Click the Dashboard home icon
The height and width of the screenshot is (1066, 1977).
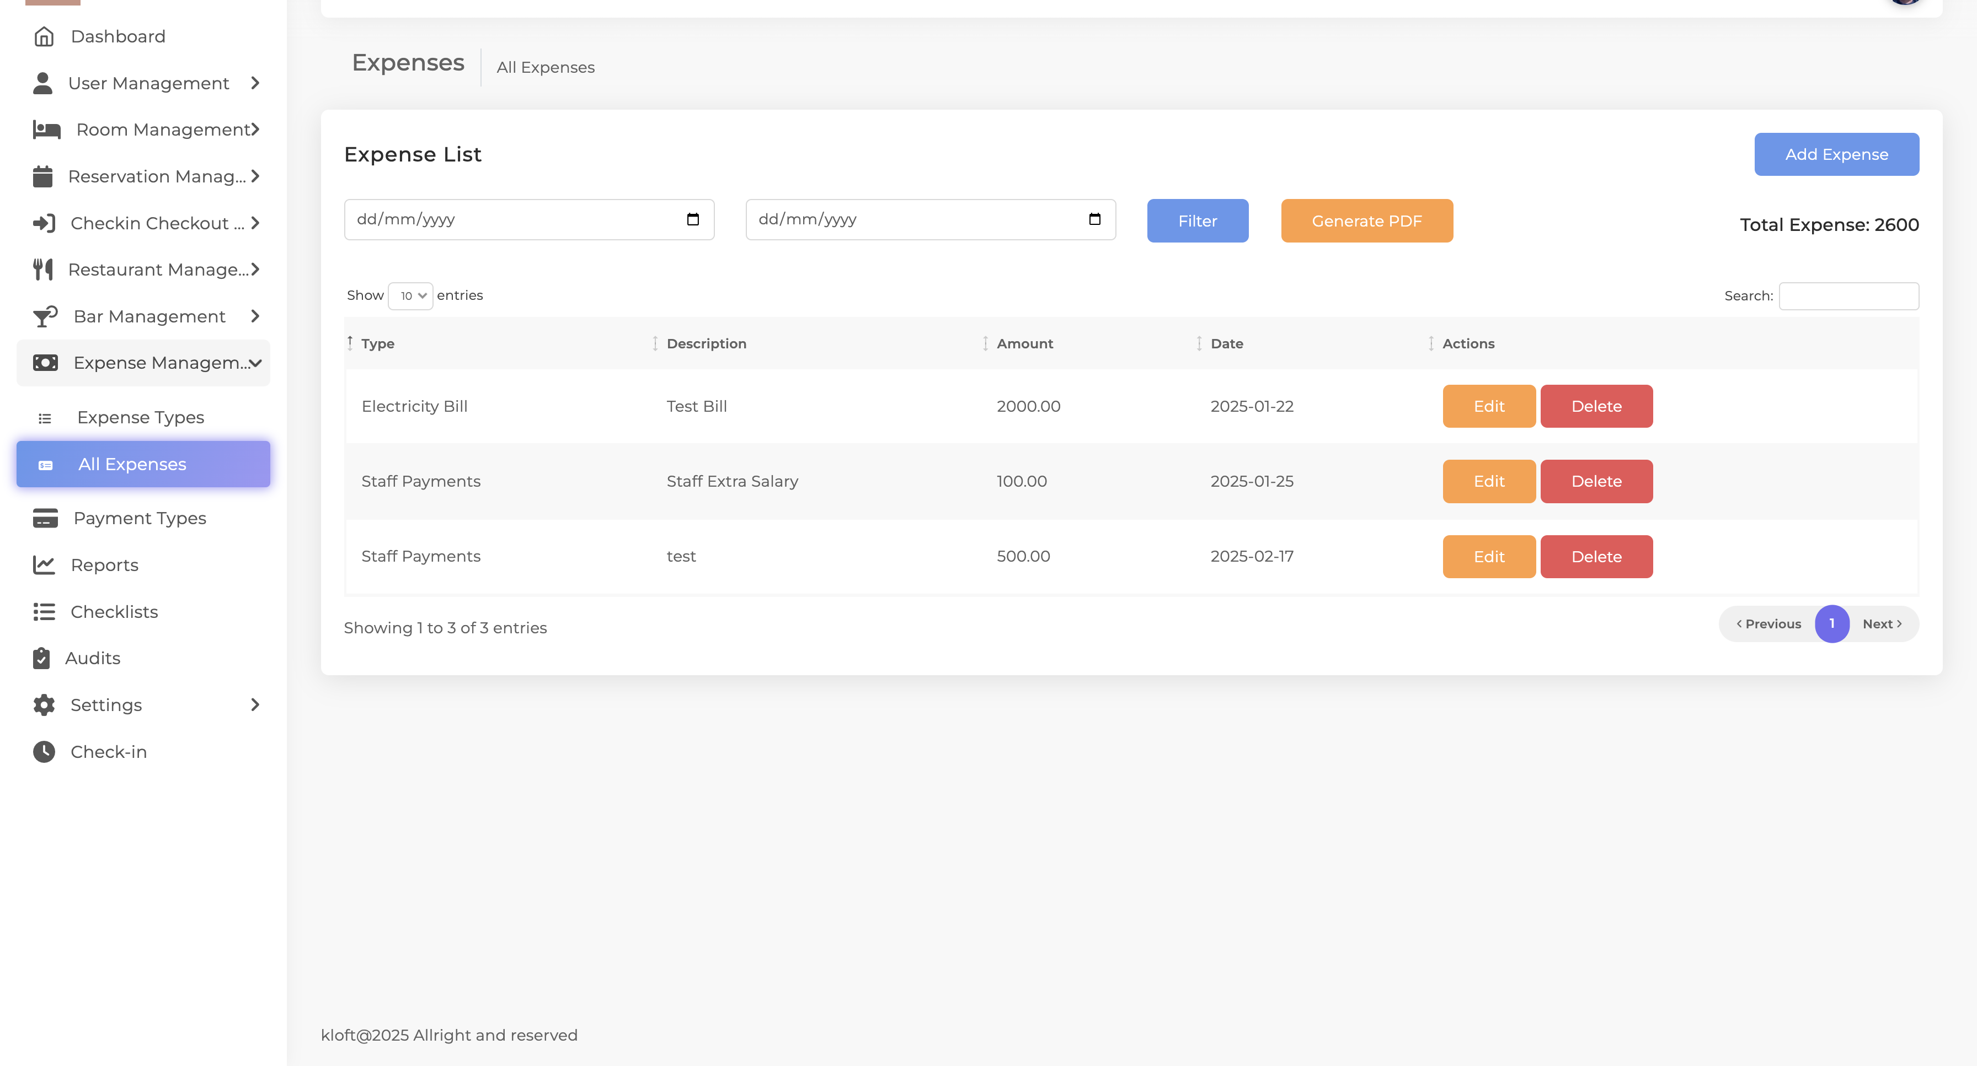44,37
